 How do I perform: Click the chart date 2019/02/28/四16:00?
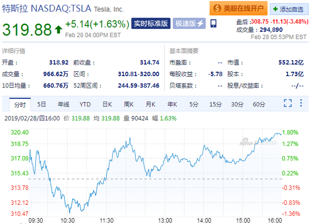pyautogui.click(x=32, y=118)
